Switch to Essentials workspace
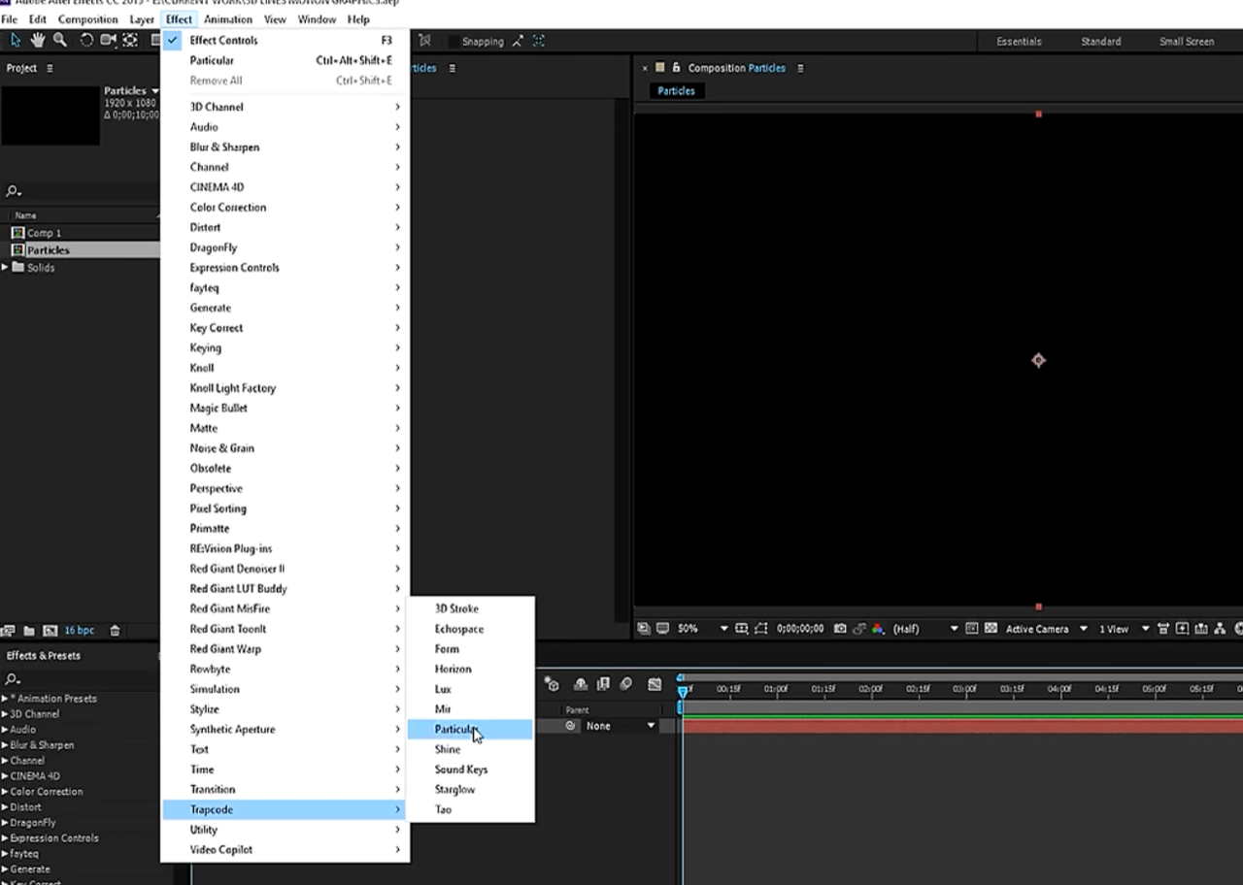The image size is (1243, 885). point(1019,42)
